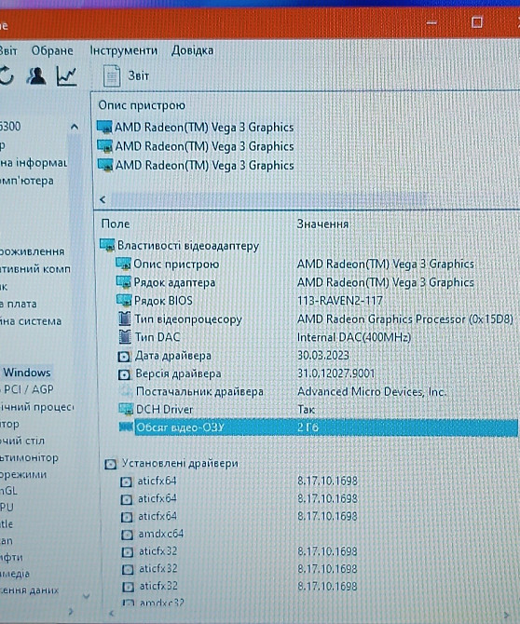Click icon next to Версія драйвера
520x624 pixels.
(124, 374)
